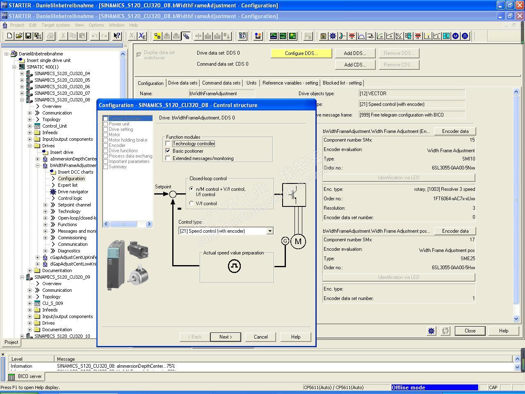Select the Project tab below the tree
The width and height of the screenshot is (525, 394).
coord(11,342)
